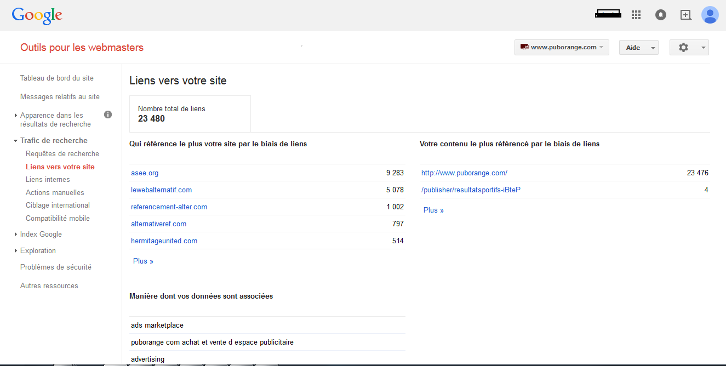Open Requêtes de recherche in sidebar

tap(62, 153)
